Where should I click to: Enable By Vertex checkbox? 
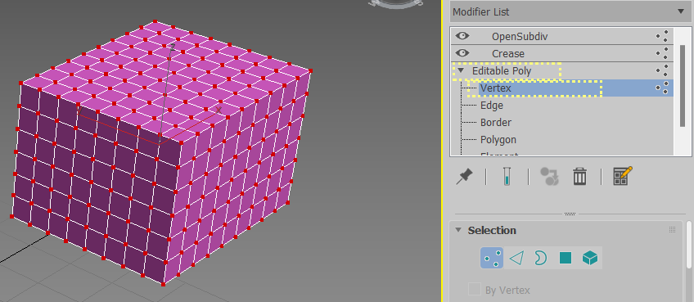click(475, 290)
